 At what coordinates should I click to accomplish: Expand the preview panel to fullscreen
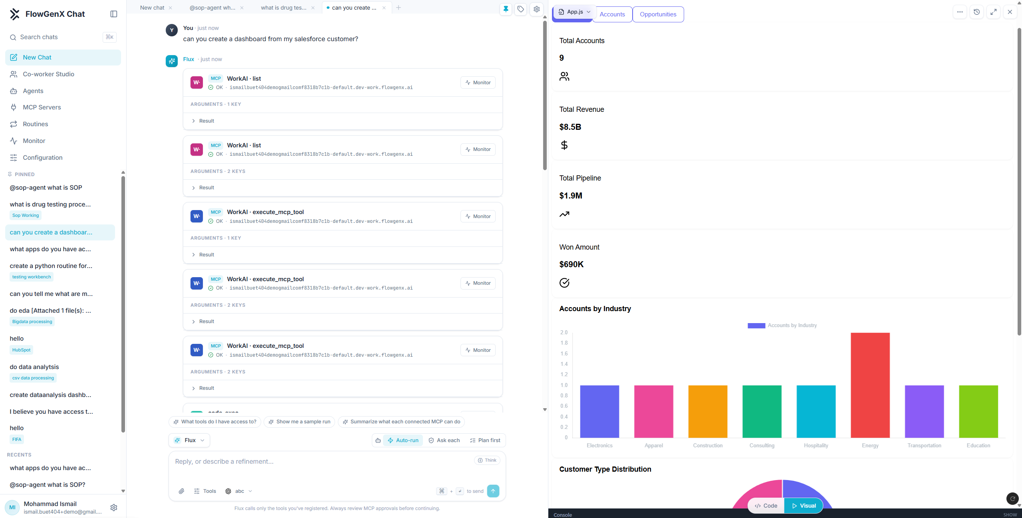click(x=994, y=12)
